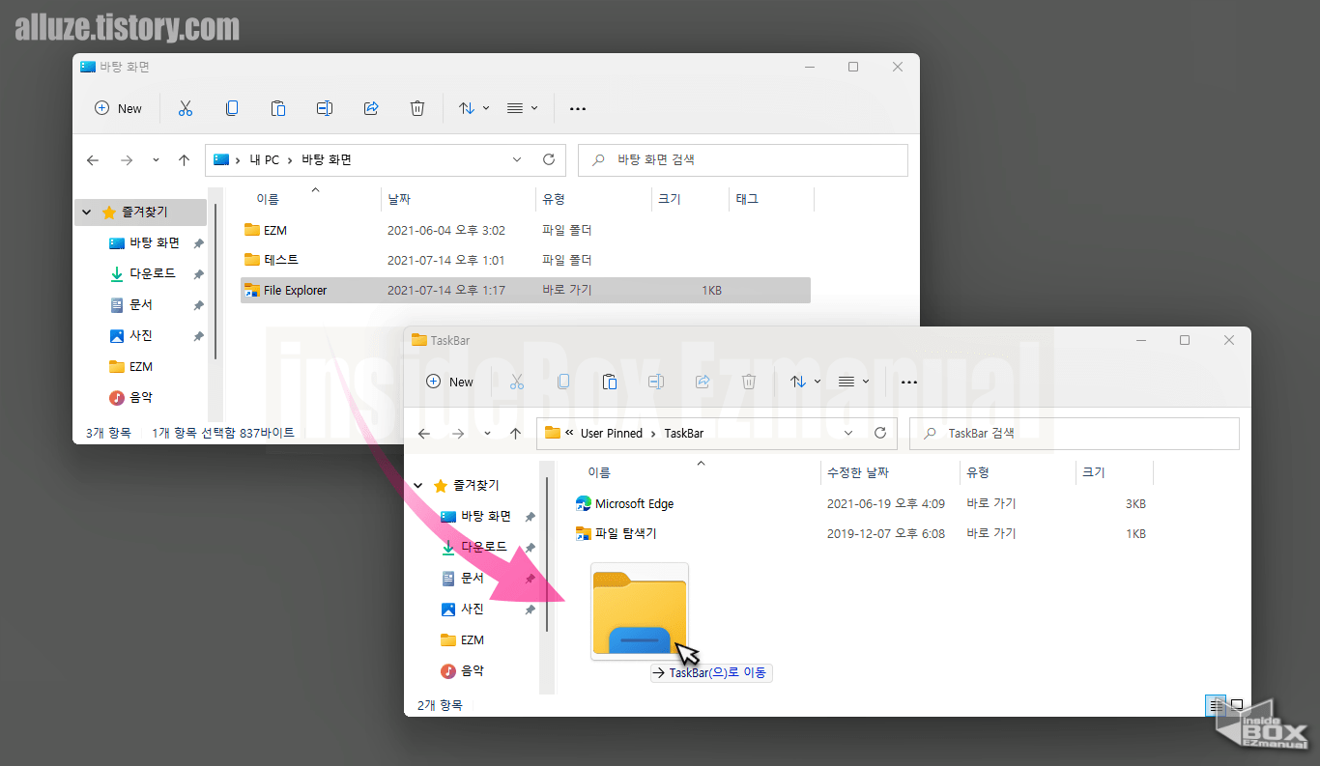This screenshot has width=1320, height=766.
Task: Go back in 바탕 화면 window
Action: pos(93,160)
